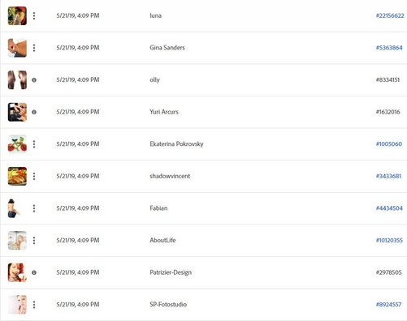The image size is (407, 321).
Task: Open the three-dot menu for AboutLife row
Action: (34, 240)
